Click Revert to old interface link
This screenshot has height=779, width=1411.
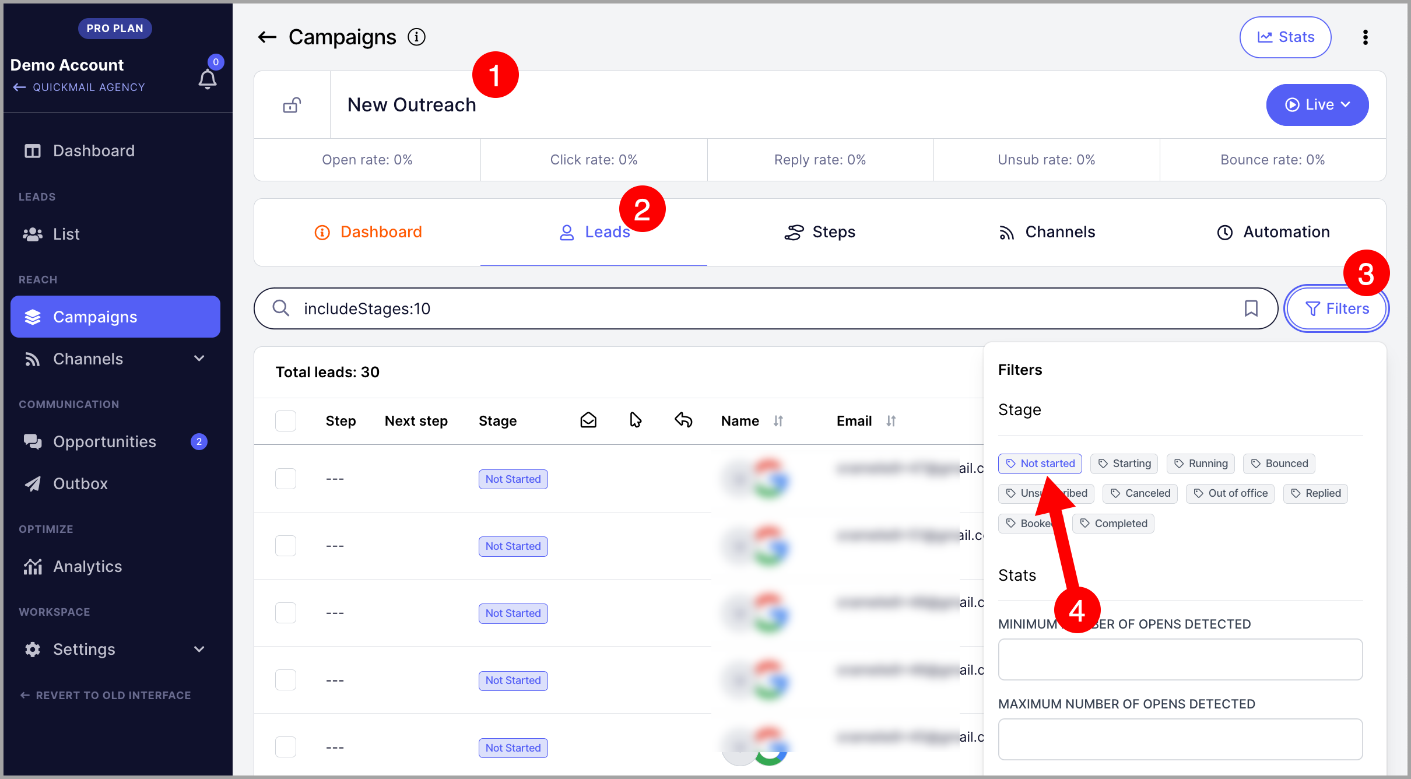(x=106, y=695)
